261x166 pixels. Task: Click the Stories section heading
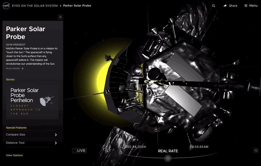click(x=10, y=79)
